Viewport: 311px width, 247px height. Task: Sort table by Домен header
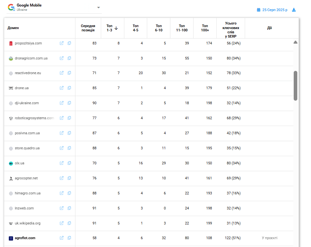(x=13, y=28)
